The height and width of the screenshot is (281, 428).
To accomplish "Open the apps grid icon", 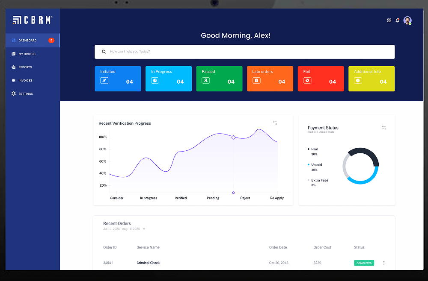I will click(x=389, y=20).
